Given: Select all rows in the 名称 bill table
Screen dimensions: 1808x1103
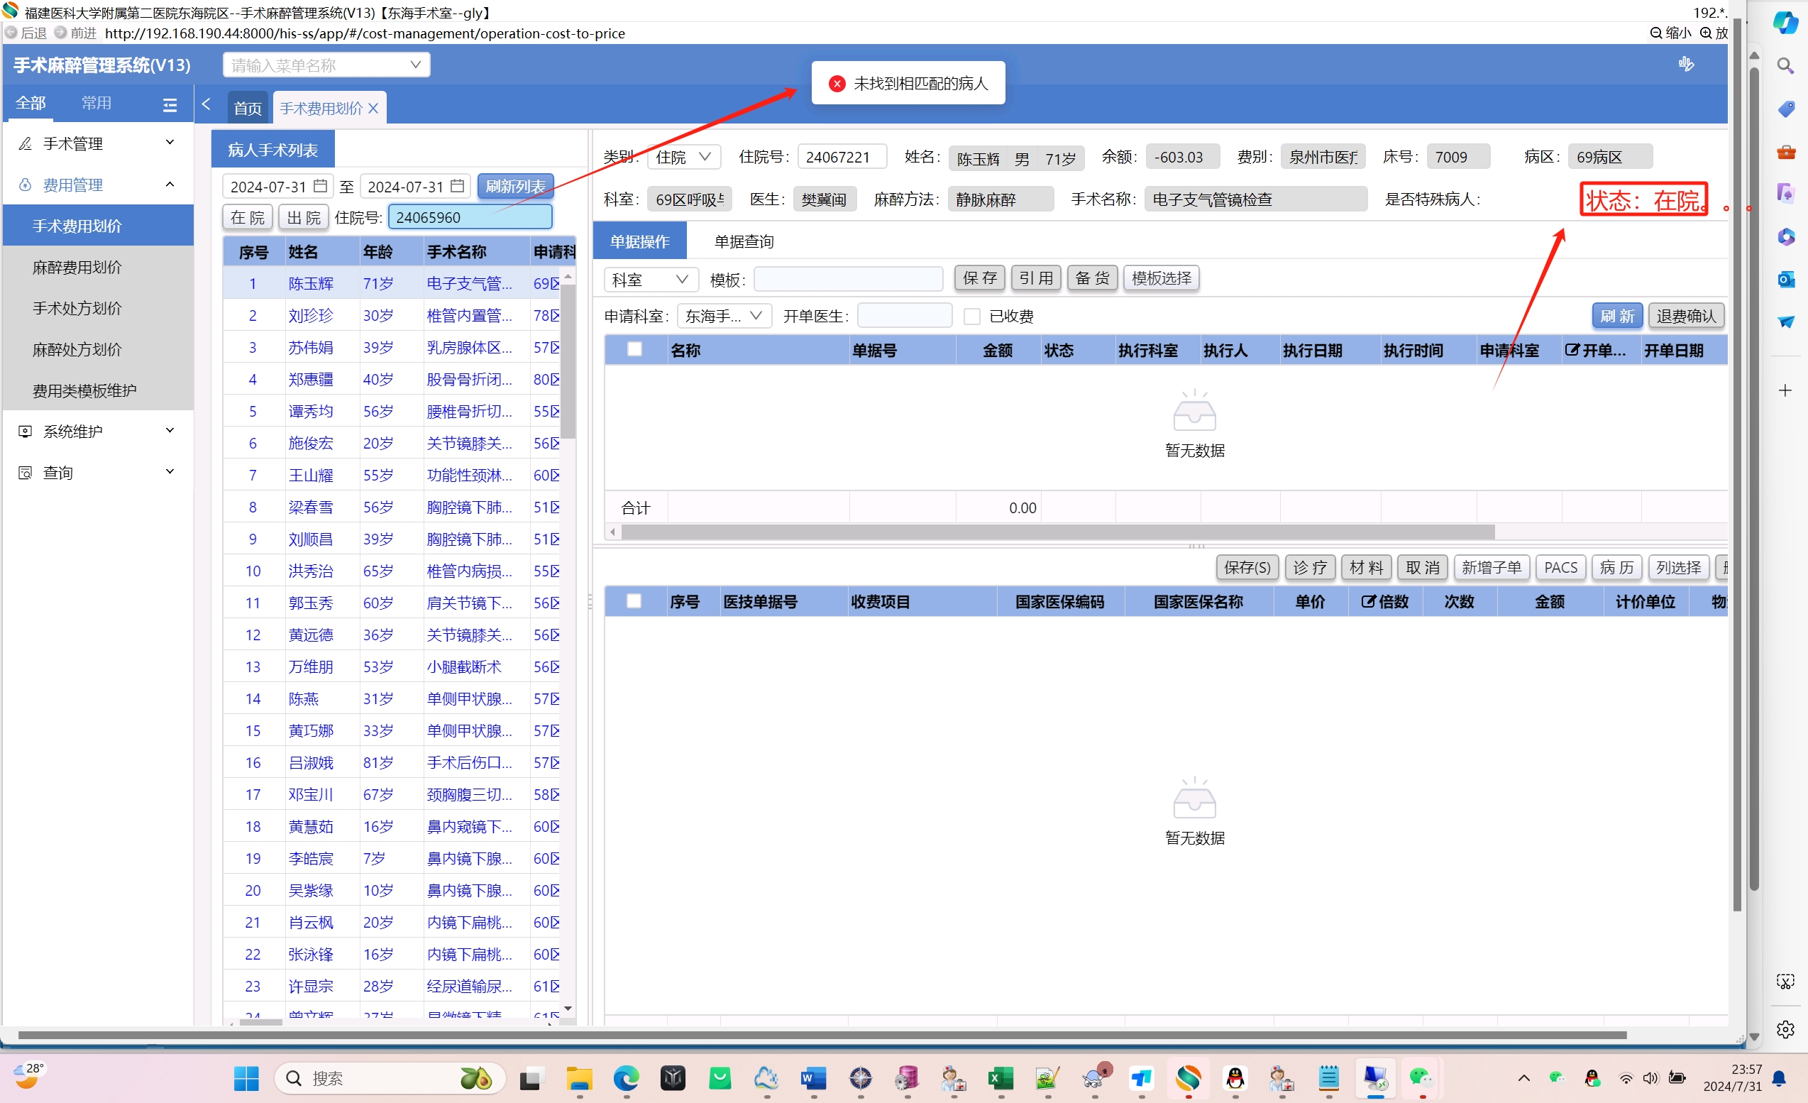Looking at the screenshot, I should tap(634, 350).
